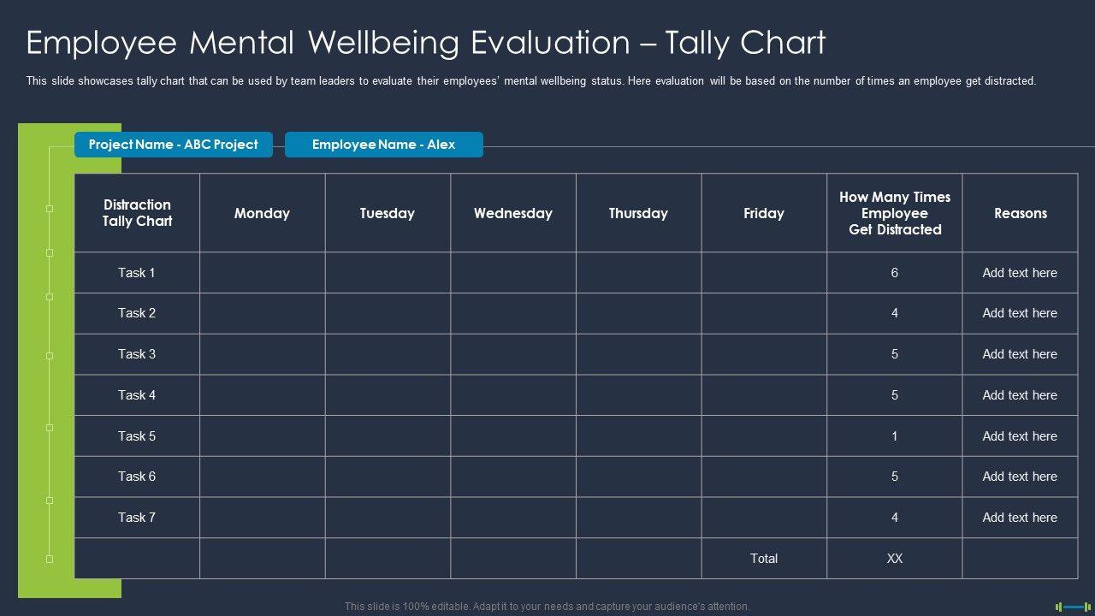Click the Employee Name - Alex label
Screen dimensions: 1095x616
coord(383,145)
